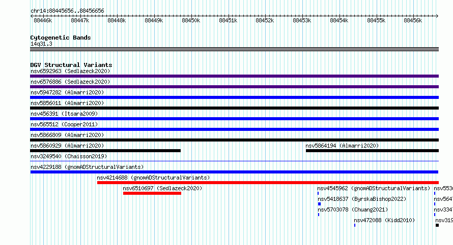Open the nsv4545962 gnomADStructuralVariants label
Screen dimensions: 453x245
[374, 188]
